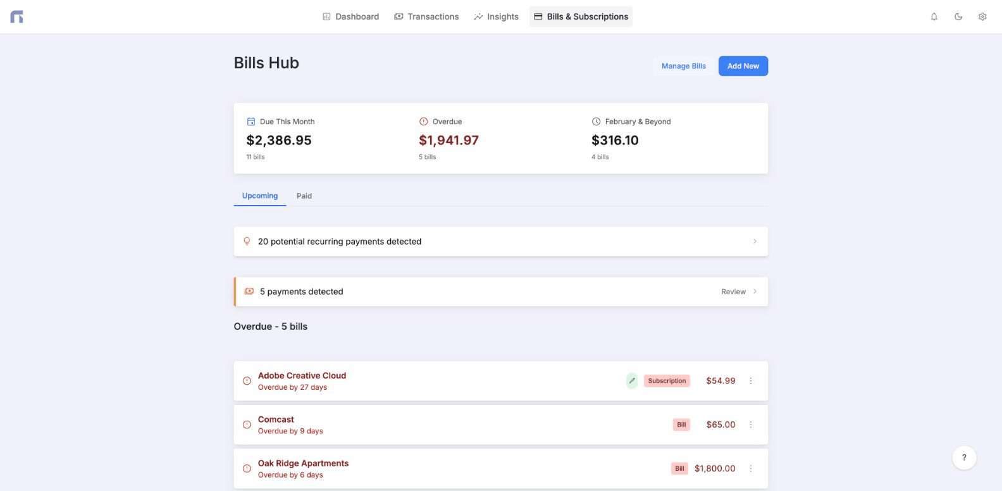This screenshot has height=491, width=1002.
Task: Open notifications bell icon
Action: (x=934, y=17)
